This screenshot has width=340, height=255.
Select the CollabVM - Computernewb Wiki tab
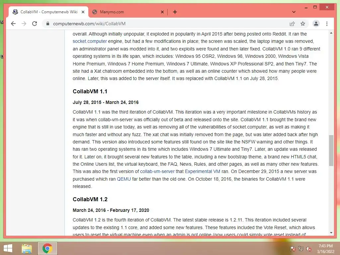pyautogui.click(x=49, y=12)
